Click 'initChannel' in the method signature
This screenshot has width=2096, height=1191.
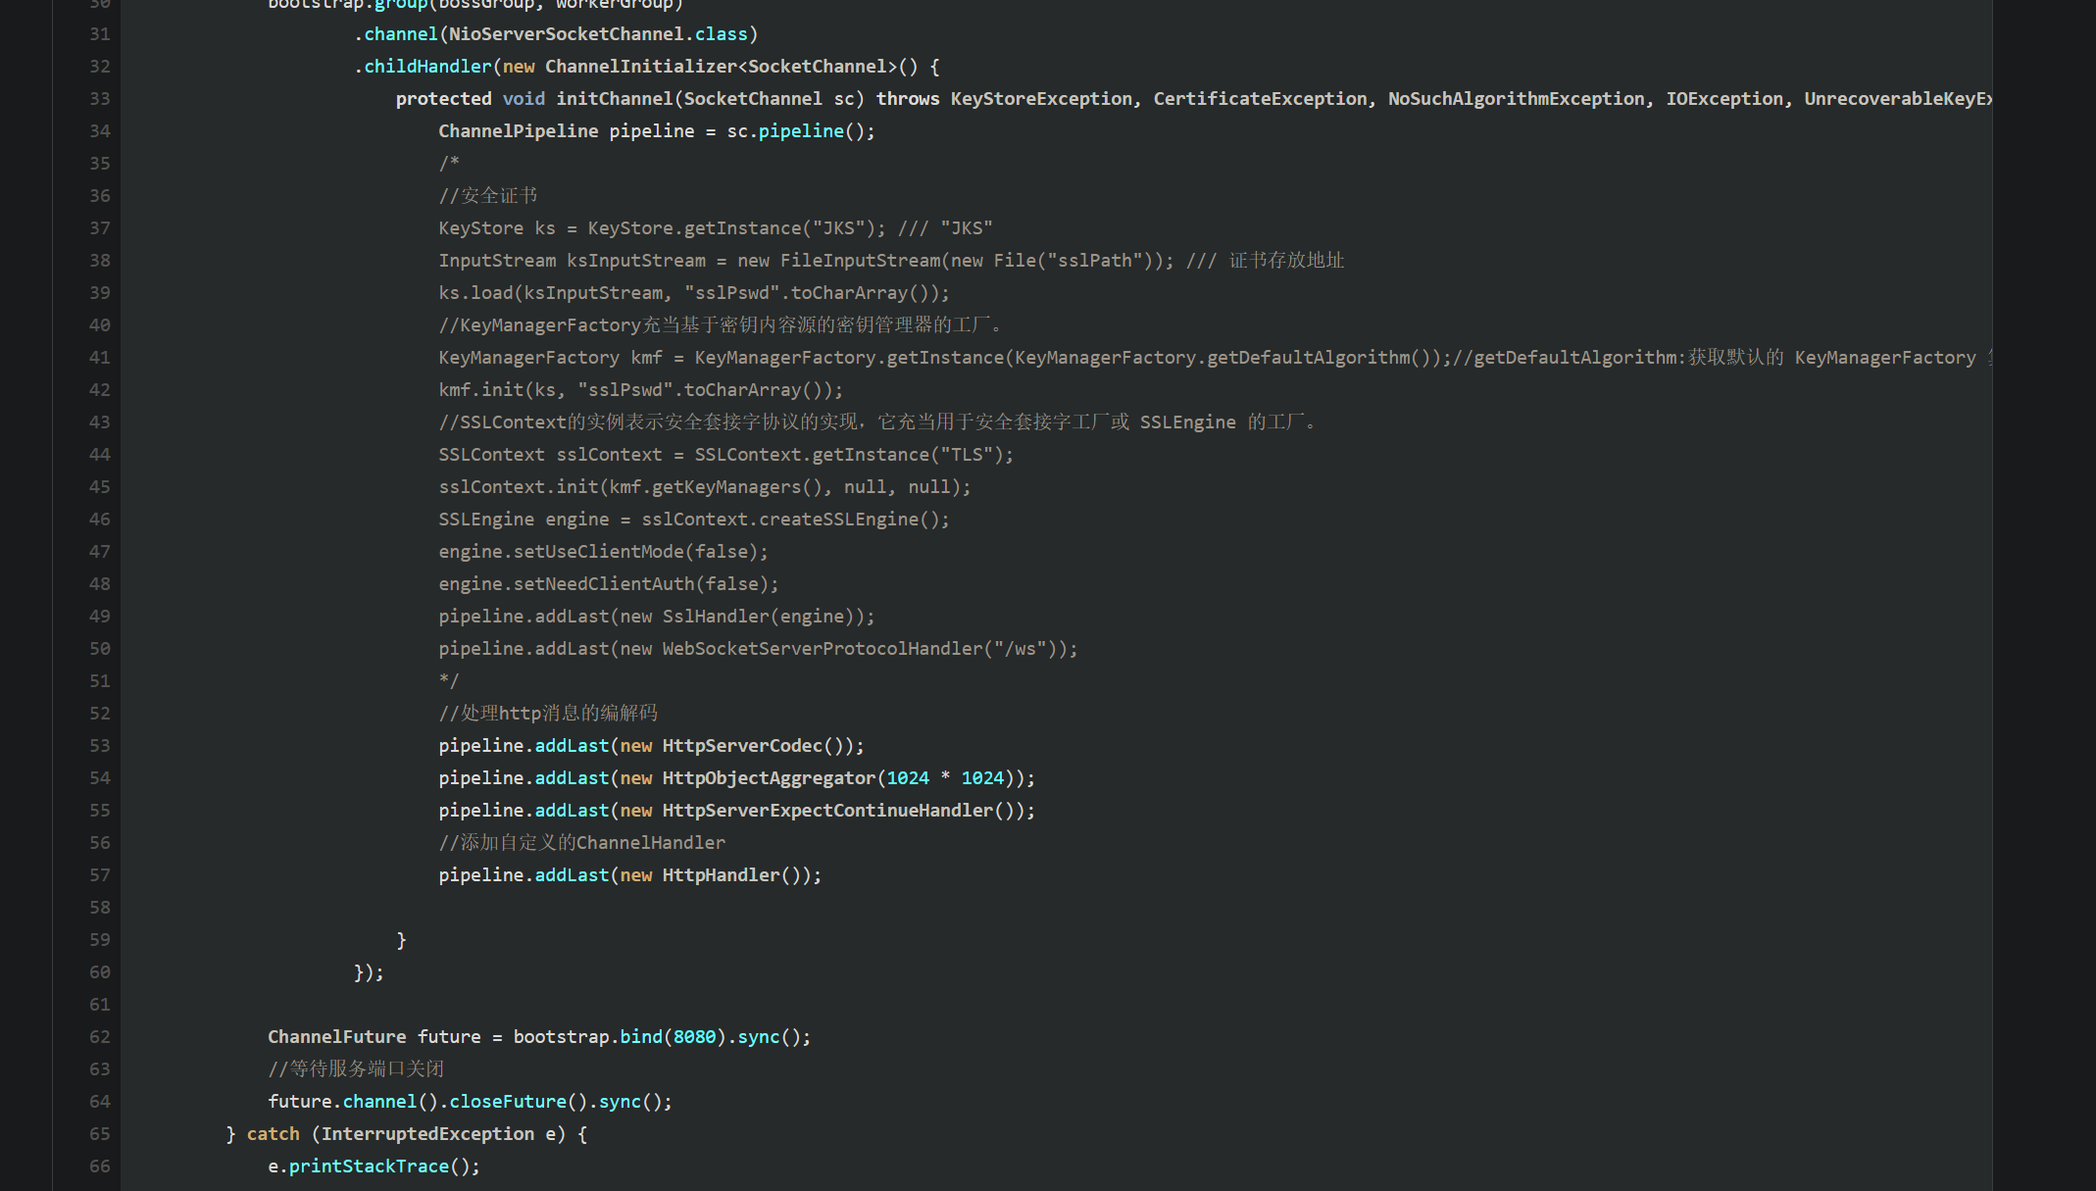(615, 99)
